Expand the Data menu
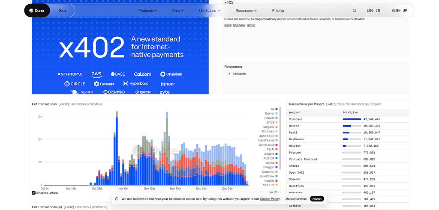 pos(178,11)
